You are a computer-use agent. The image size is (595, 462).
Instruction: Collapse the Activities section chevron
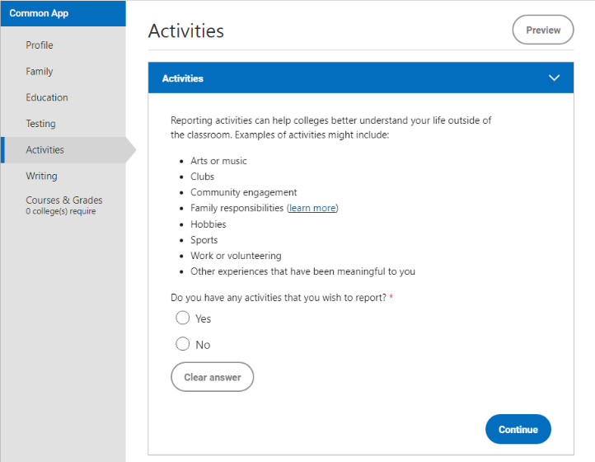coord(554,78)
